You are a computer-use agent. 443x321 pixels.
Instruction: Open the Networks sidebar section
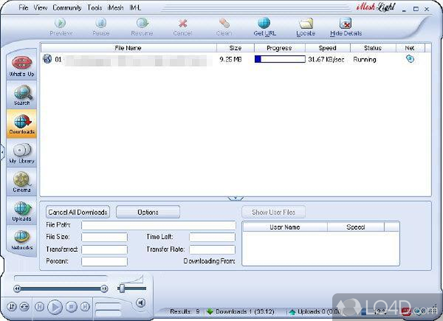point(22,240)
